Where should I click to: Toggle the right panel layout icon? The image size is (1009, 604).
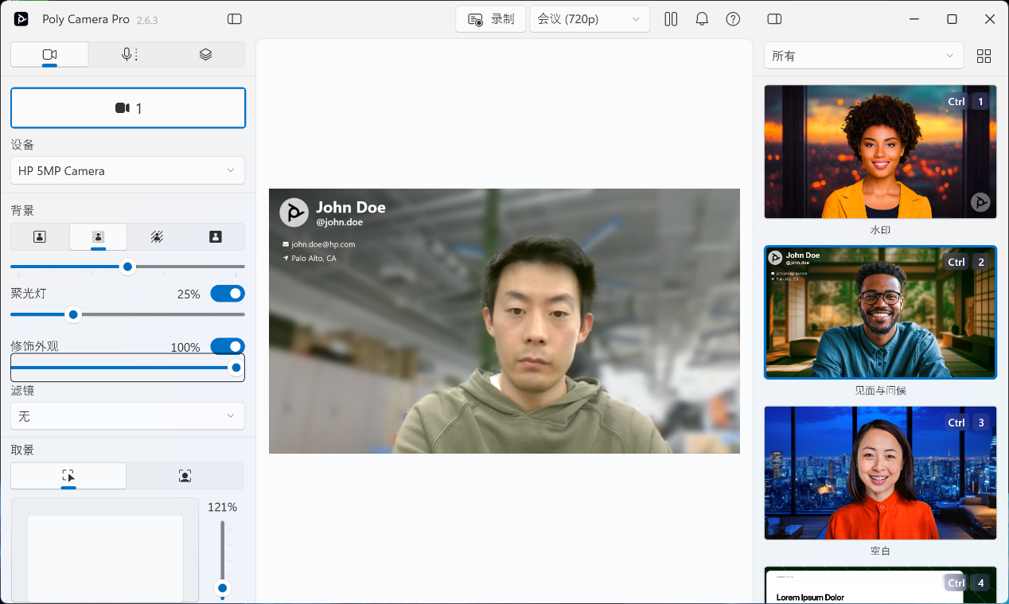[774, 19]
